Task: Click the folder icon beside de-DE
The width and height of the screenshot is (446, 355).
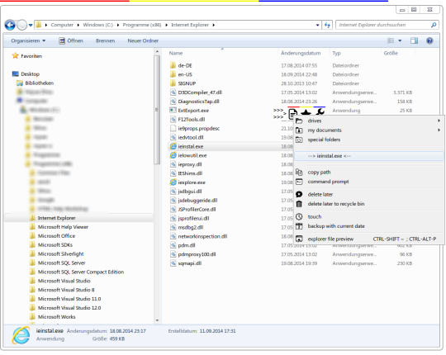Action: pyautogui.click(x=173, y=65)
